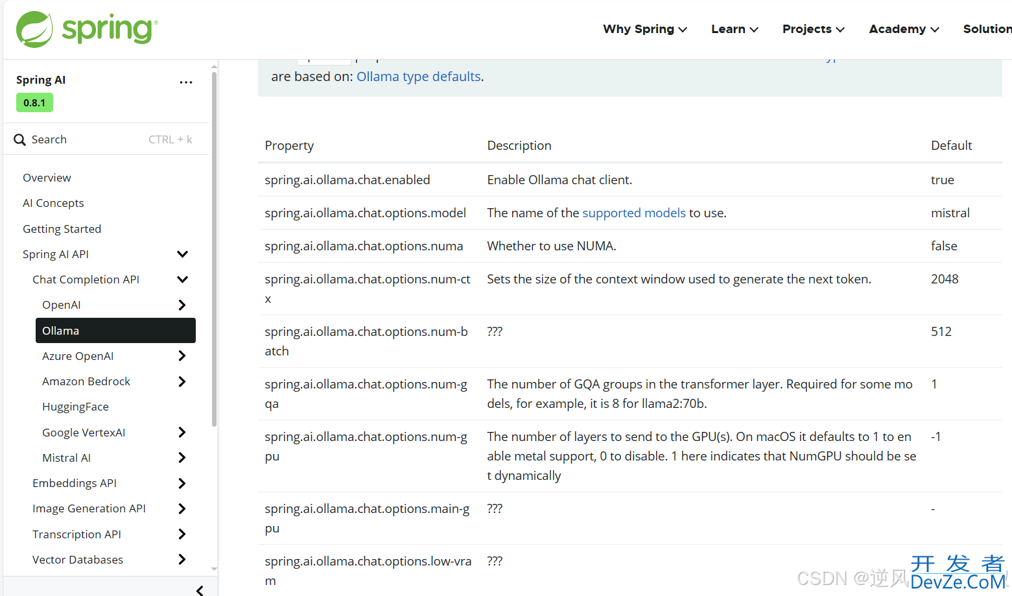
Task: Open the Ollama type defaults link
Action: pos(419,77)
